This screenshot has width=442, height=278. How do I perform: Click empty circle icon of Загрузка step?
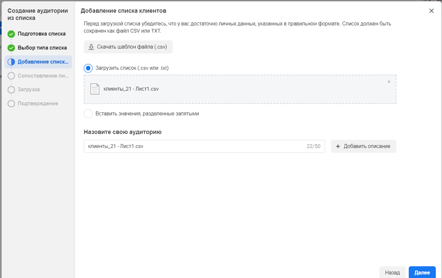tap(11, 90)
